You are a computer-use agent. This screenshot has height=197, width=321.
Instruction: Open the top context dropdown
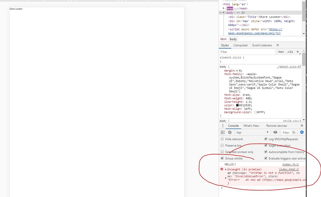(252, 133)
